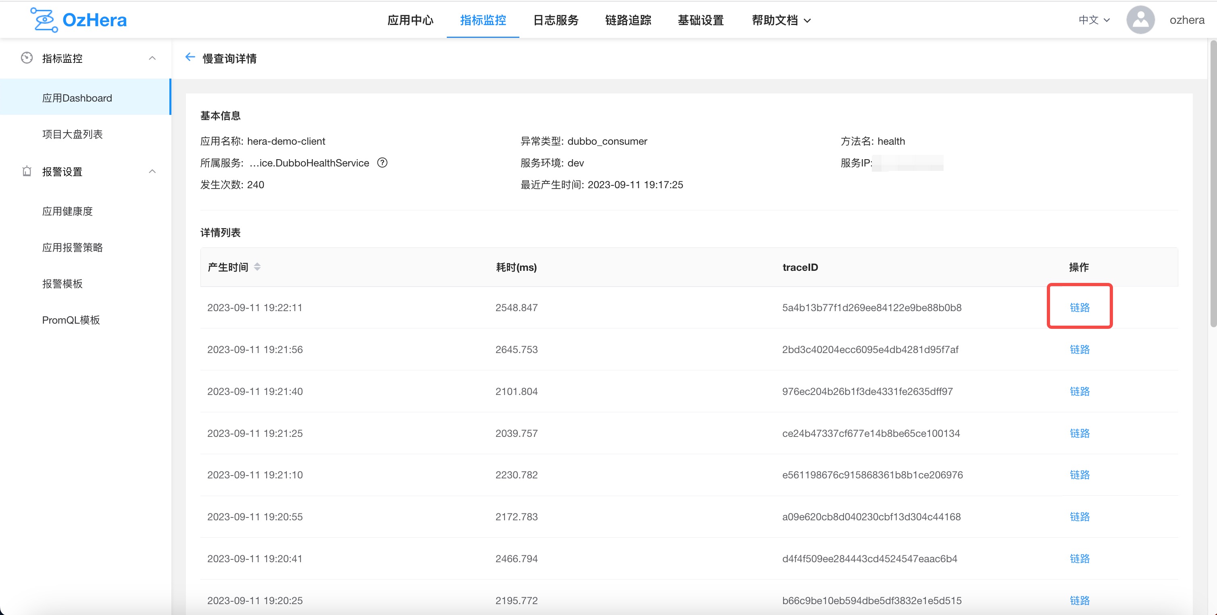Collapse the 报警设置 sidebar section

[152, 171]
